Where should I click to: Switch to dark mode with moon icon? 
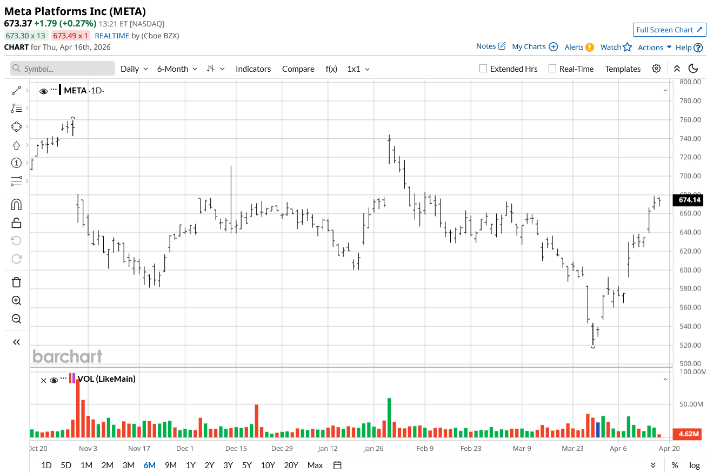point(693,69)
